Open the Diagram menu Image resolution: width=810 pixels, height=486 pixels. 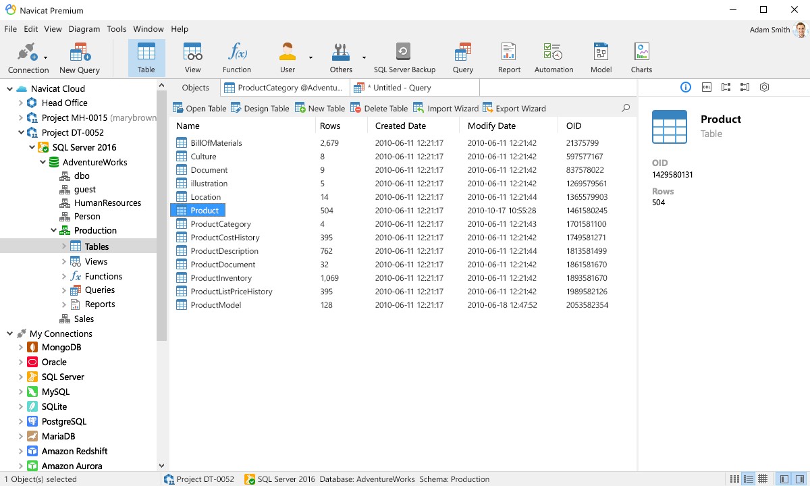[84, 29]
